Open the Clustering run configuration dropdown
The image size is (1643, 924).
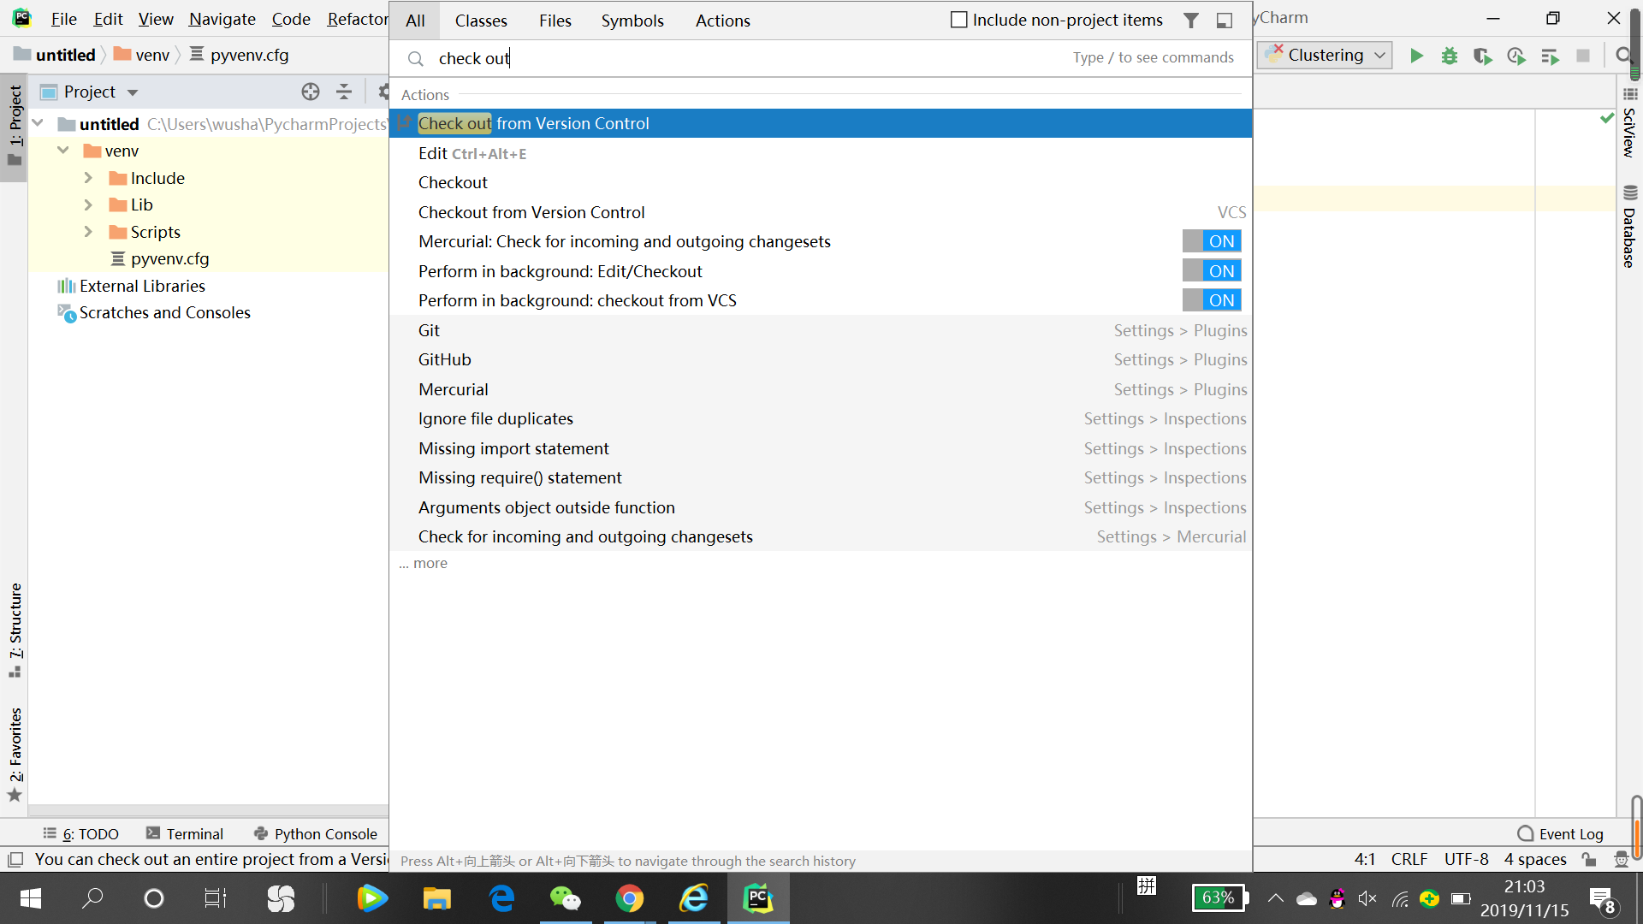(1325, 56)
